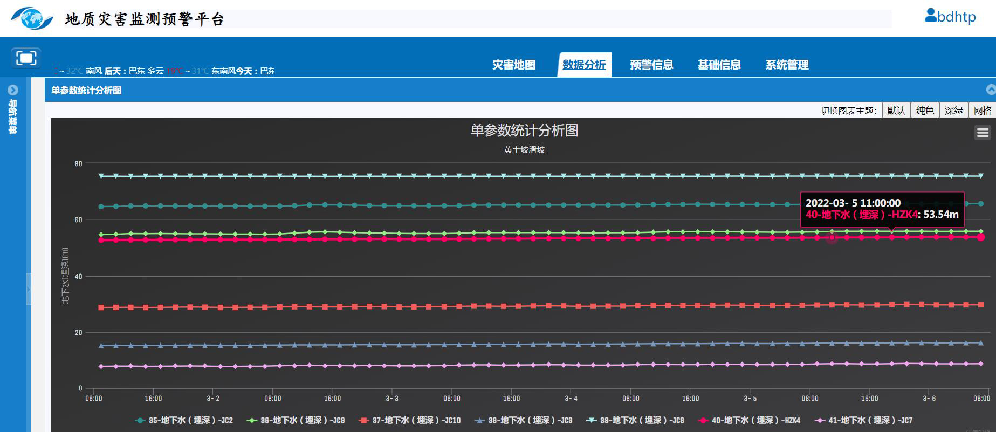Hide the 38-地下水 JC3 legend series
Image resolution: width=996 pixels, height=432 pixels.
point(523,420)
